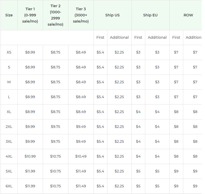This screenshot has width=205, height=194.
Task: Click the $8.75 Tier 2 price for S
Action: [55, 67]
